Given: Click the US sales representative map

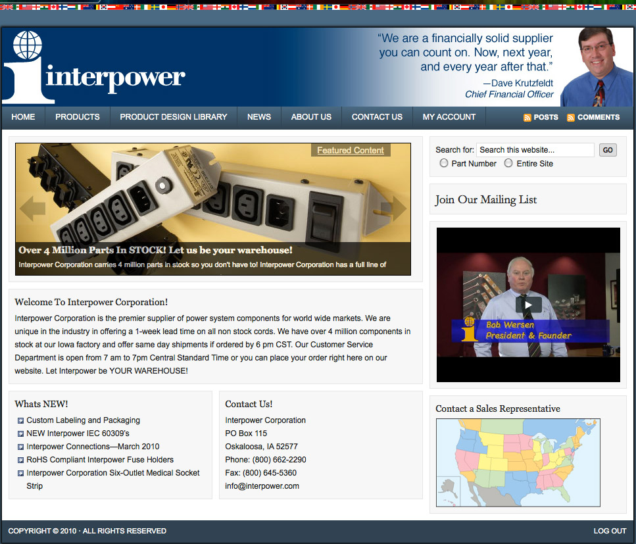Looking at the screenshot, I should tap(518, 462).
